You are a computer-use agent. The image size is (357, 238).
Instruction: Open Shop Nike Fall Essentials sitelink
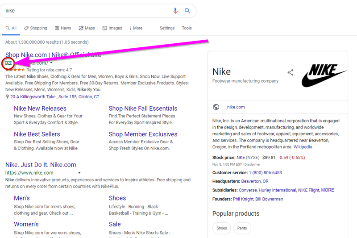[x=143, y=109]
